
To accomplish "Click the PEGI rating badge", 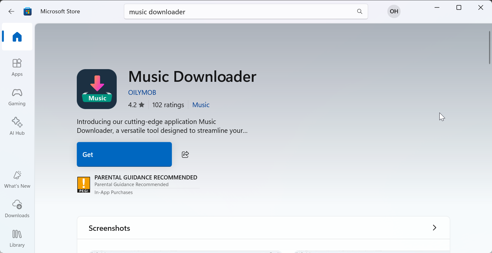I will coord(84,185).
